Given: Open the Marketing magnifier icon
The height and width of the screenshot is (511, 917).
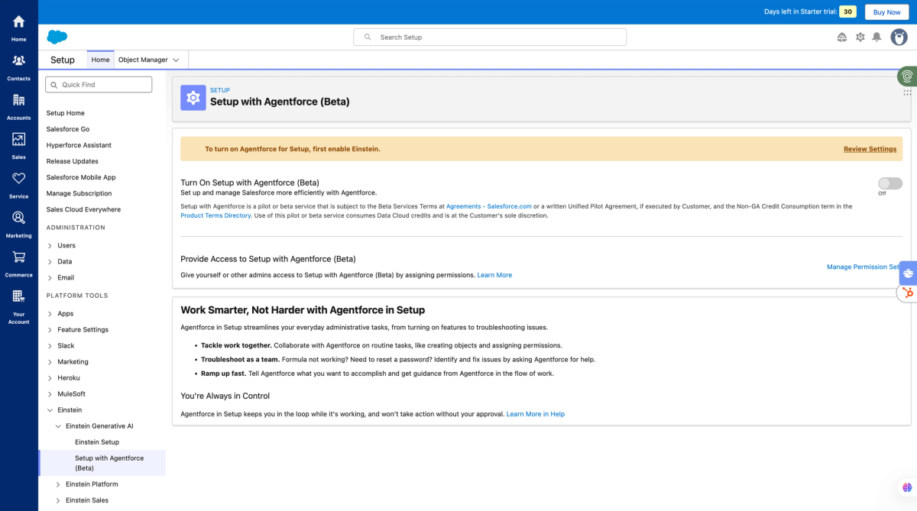Looking at the screenshot, I should (18, 218).
